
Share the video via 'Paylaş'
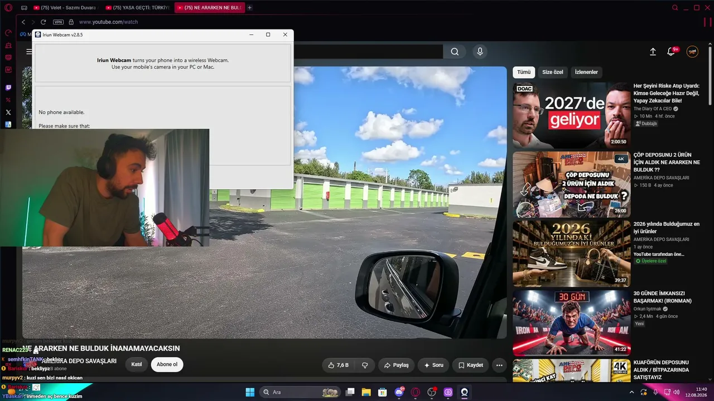[x=397, y=365]
